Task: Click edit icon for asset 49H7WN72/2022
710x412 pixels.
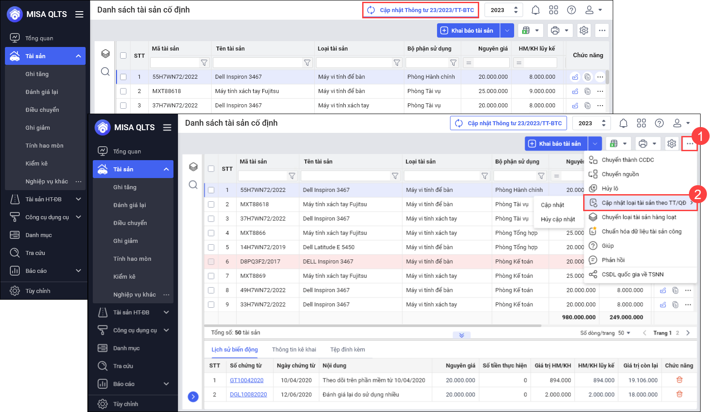Action: coord(662,290)
